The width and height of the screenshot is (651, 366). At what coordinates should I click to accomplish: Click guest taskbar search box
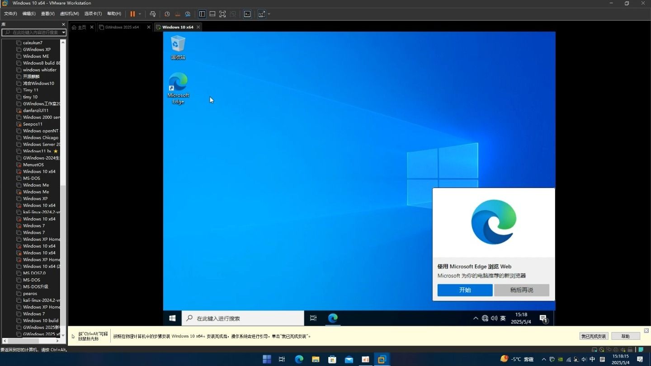[x=243, y=319]
